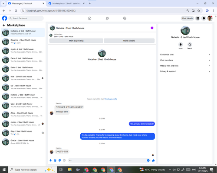217x173 pixels.
Task: Open the Noe conversation
Action: (x=23, y=78)
